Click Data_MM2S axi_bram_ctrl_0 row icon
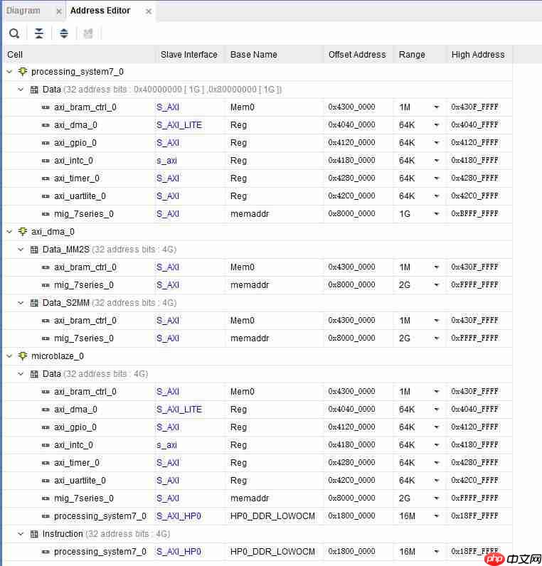542x566 pixels. point(46,267)
